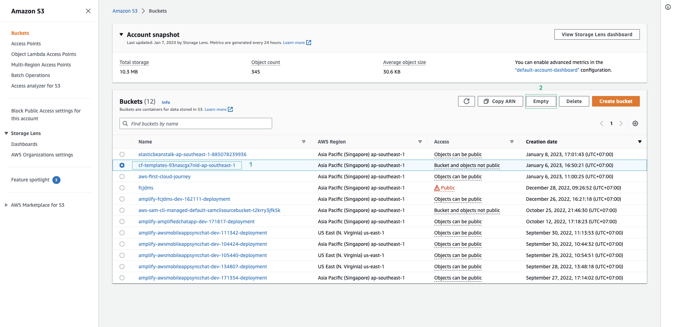Click external link icon beside Buckets Learn more
675x327 pixels.
pyautogui.click(x=230, y=109)
